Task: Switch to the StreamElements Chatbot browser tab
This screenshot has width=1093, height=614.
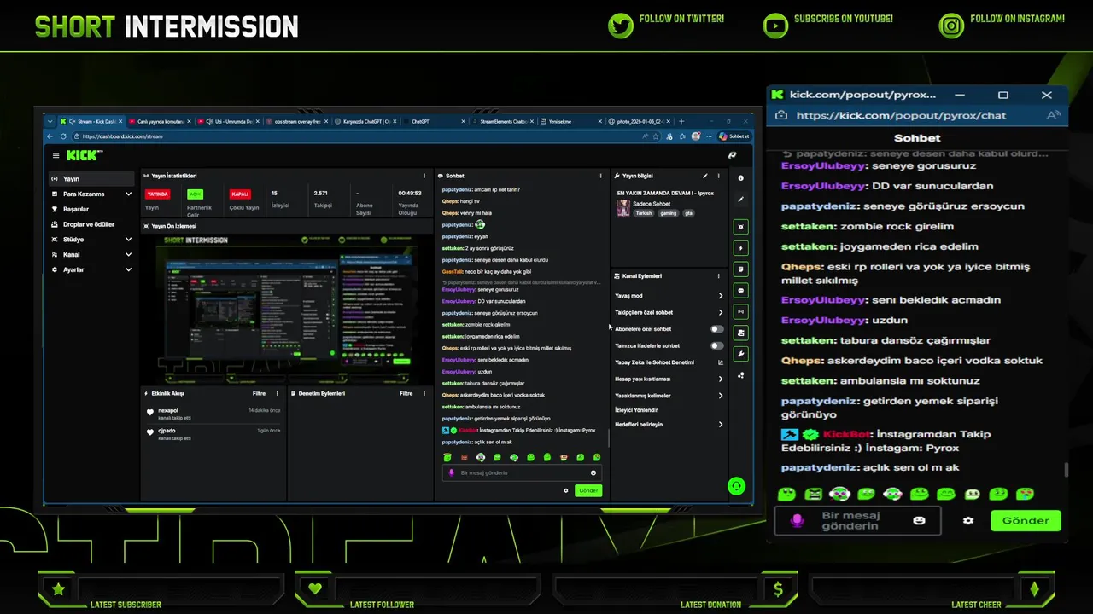Action: 504,121
